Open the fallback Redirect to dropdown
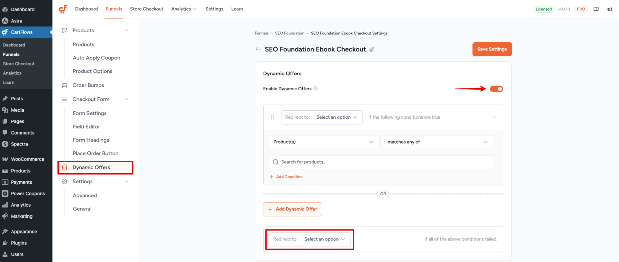The height and width of the screenshot is (262, 619). tap(310, 239)
